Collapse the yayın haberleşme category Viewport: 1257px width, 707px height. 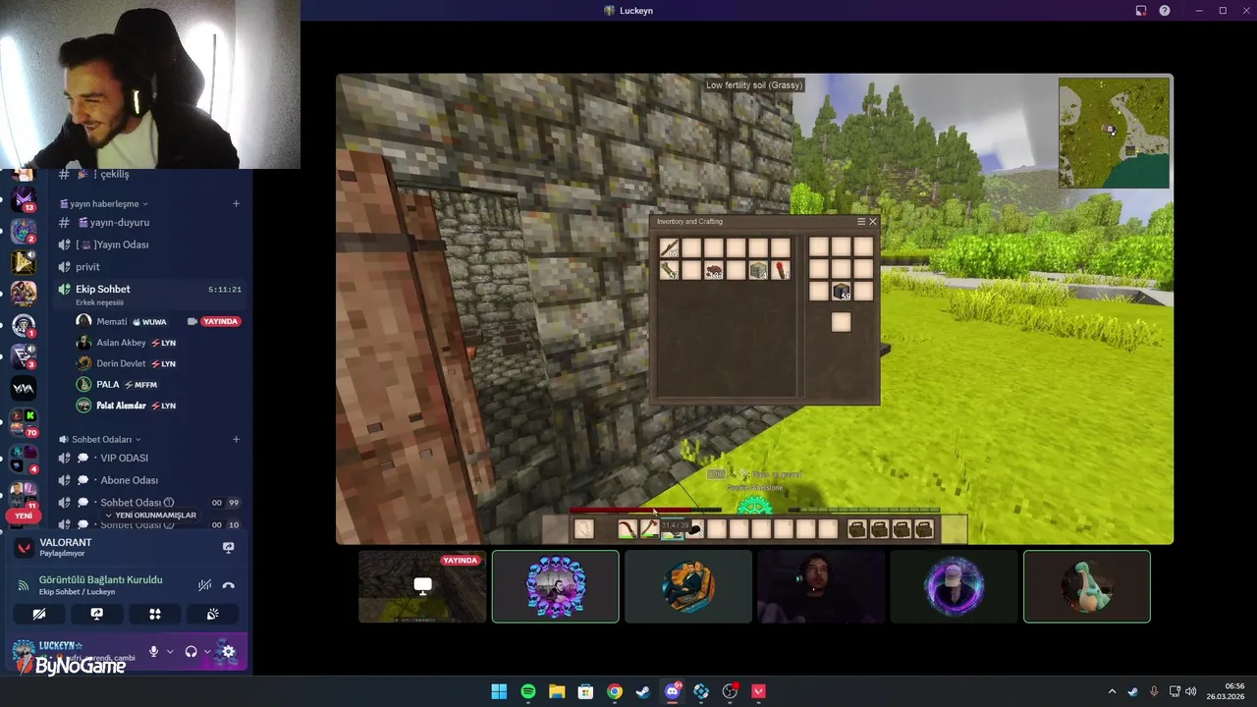[104, 204]
